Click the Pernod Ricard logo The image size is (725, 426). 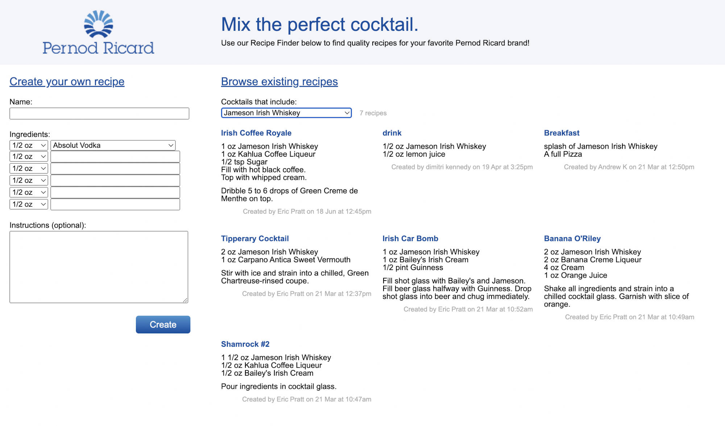pyautogui.click(x=98, y=33)
